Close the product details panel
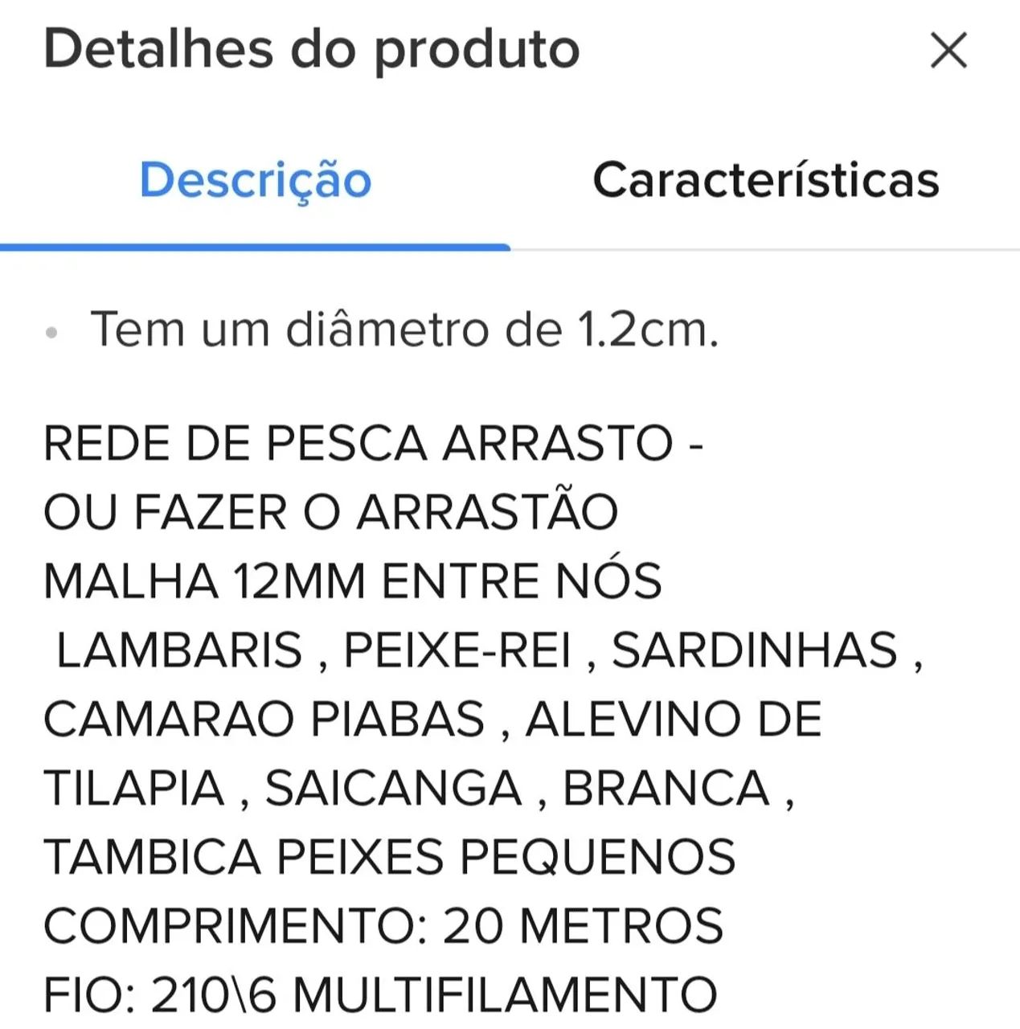This screenshot has height=1029, width=1020. [948, 51]
